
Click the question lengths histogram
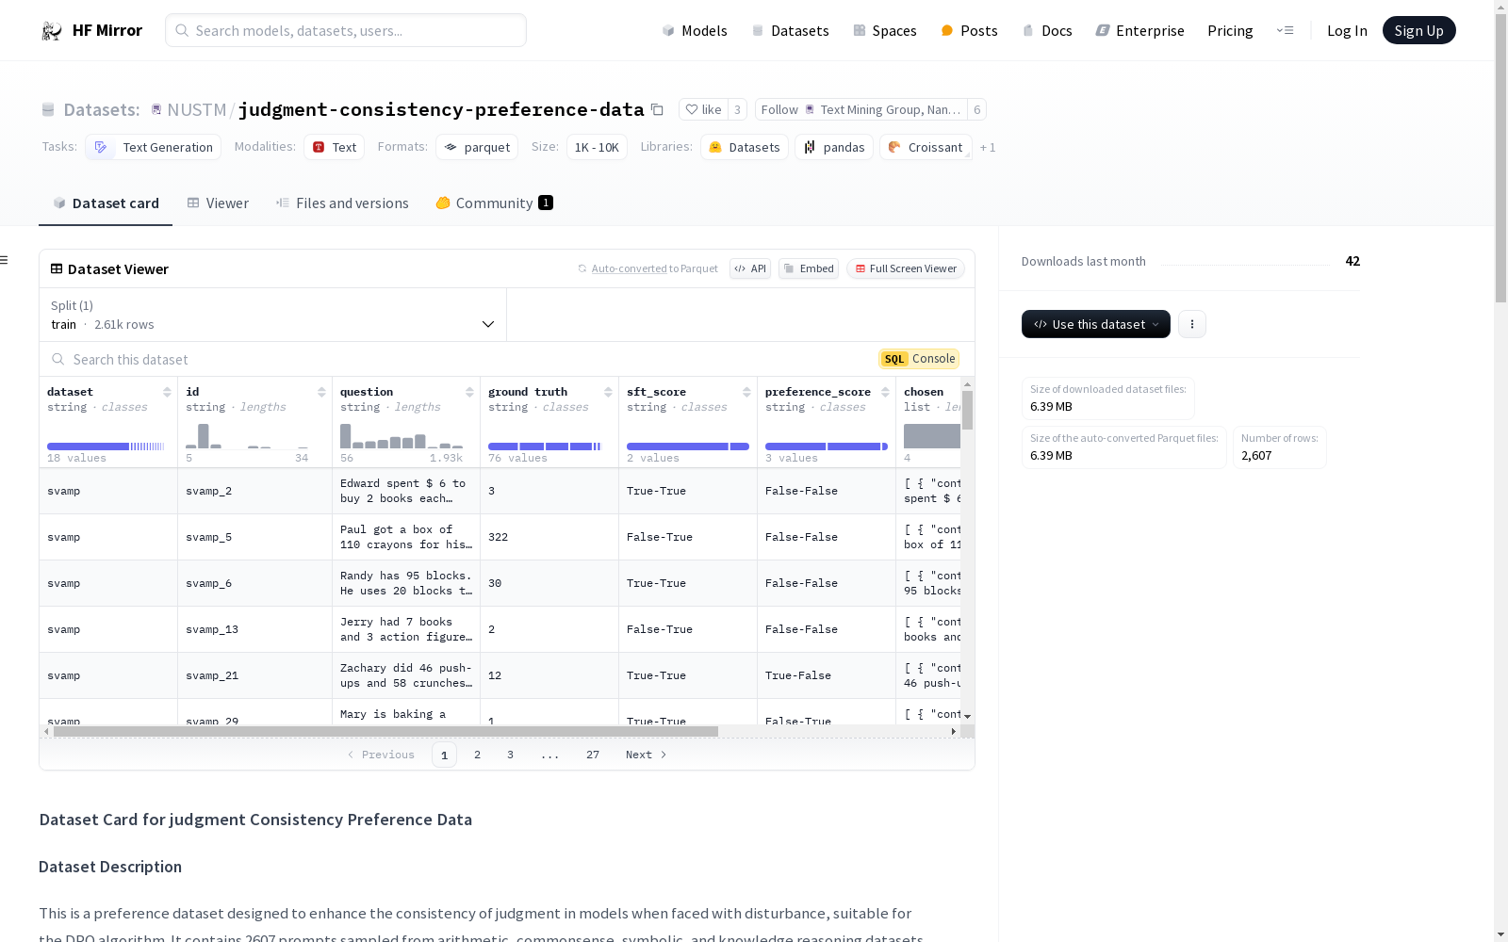pos(402,435)
